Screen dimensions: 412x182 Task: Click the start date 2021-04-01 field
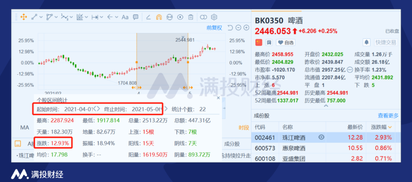tap(79, 109)
